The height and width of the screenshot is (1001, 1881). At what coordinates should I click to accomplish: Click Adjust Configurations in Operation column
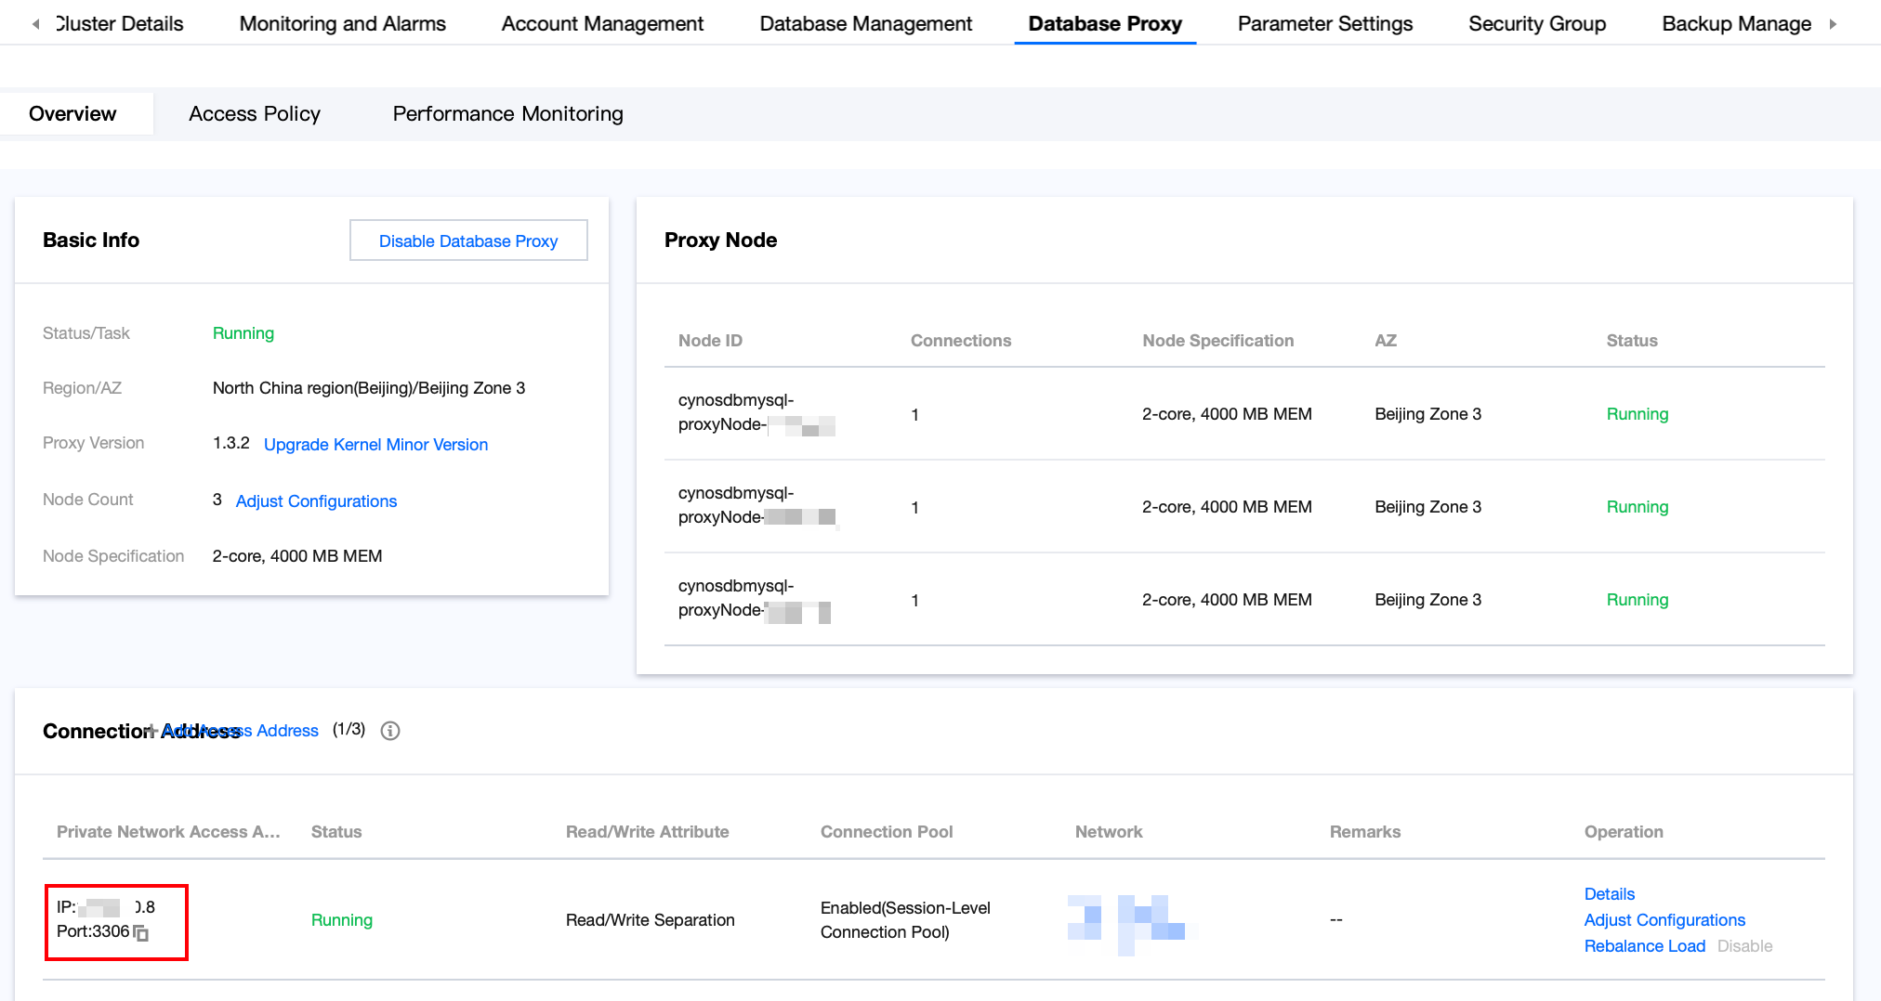pos(1664,920)
